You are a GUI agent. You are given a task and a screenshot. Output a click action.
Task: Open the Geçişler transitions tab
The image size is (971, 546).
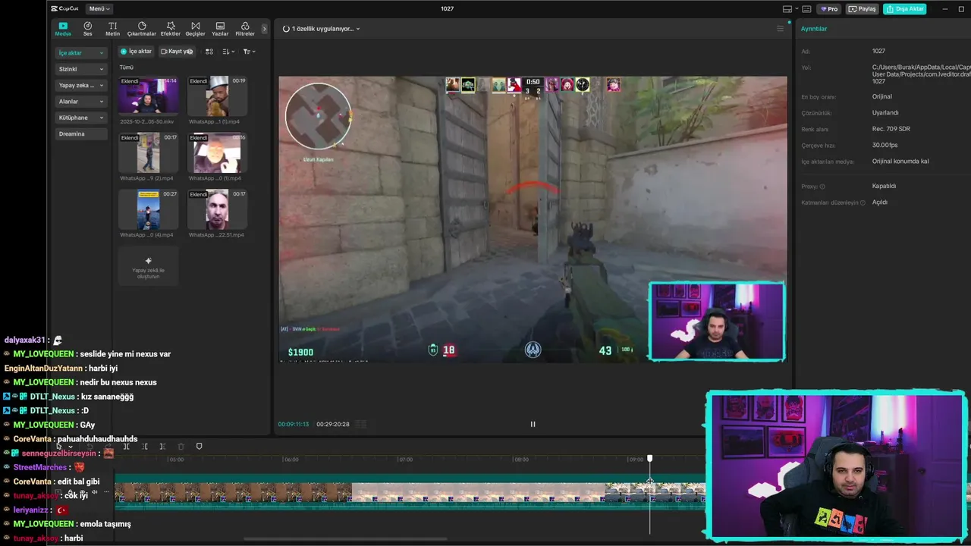click(x=196, y=29)
